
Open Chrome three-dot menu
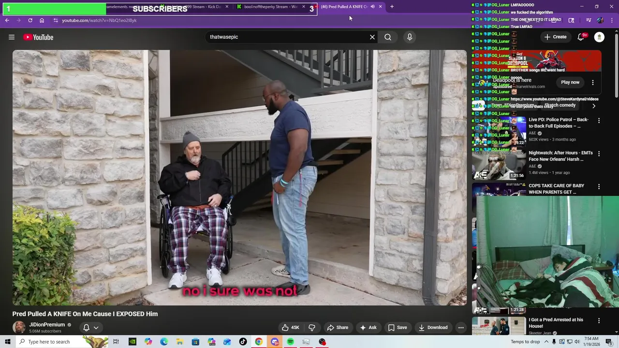click(x=612, y=20)
